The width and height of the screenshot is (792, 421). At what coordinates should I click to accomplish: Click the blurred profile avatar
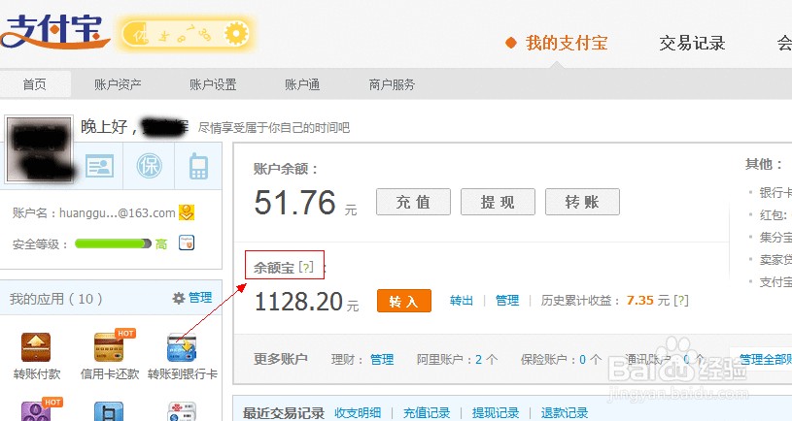pyautogui.click(x=39, y=148)
